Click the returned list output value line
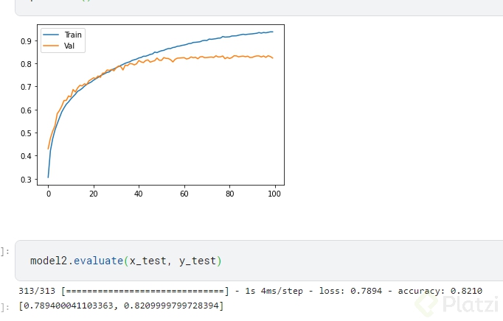503x321 pixels. point(121,305)
